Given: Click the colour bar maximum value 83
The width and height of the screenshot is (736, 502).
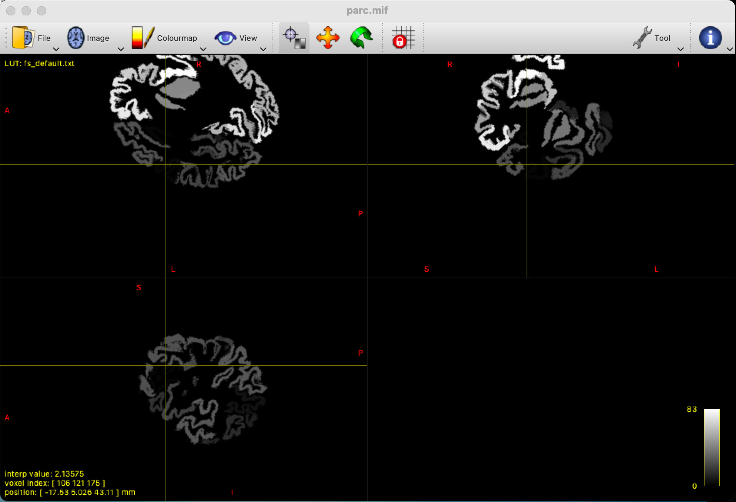Looking at the screenshot, I should click(691, 409).
